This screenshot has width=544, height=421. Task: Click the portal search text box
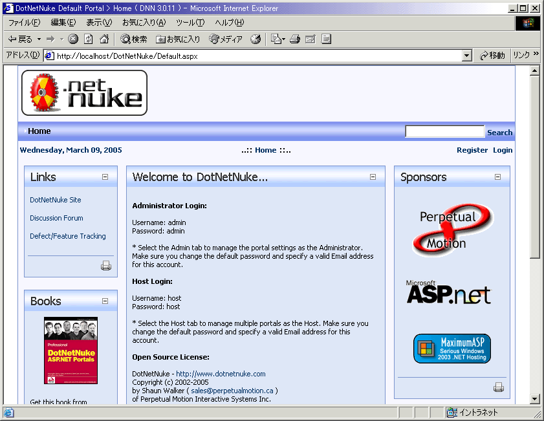tap(444, 131)
